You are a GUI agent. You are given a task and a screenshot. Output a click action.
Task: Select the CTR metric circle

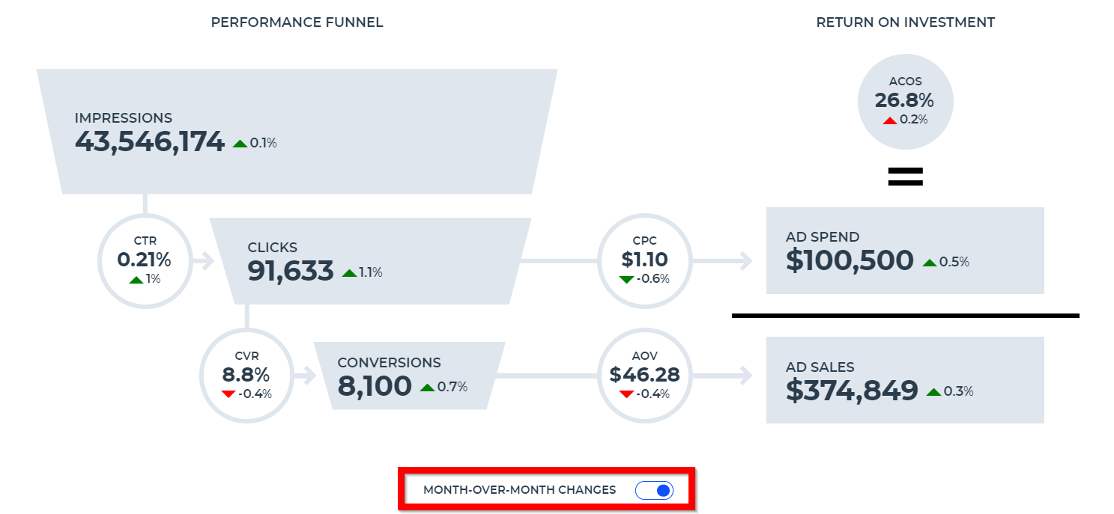click(x=145, y=260)
